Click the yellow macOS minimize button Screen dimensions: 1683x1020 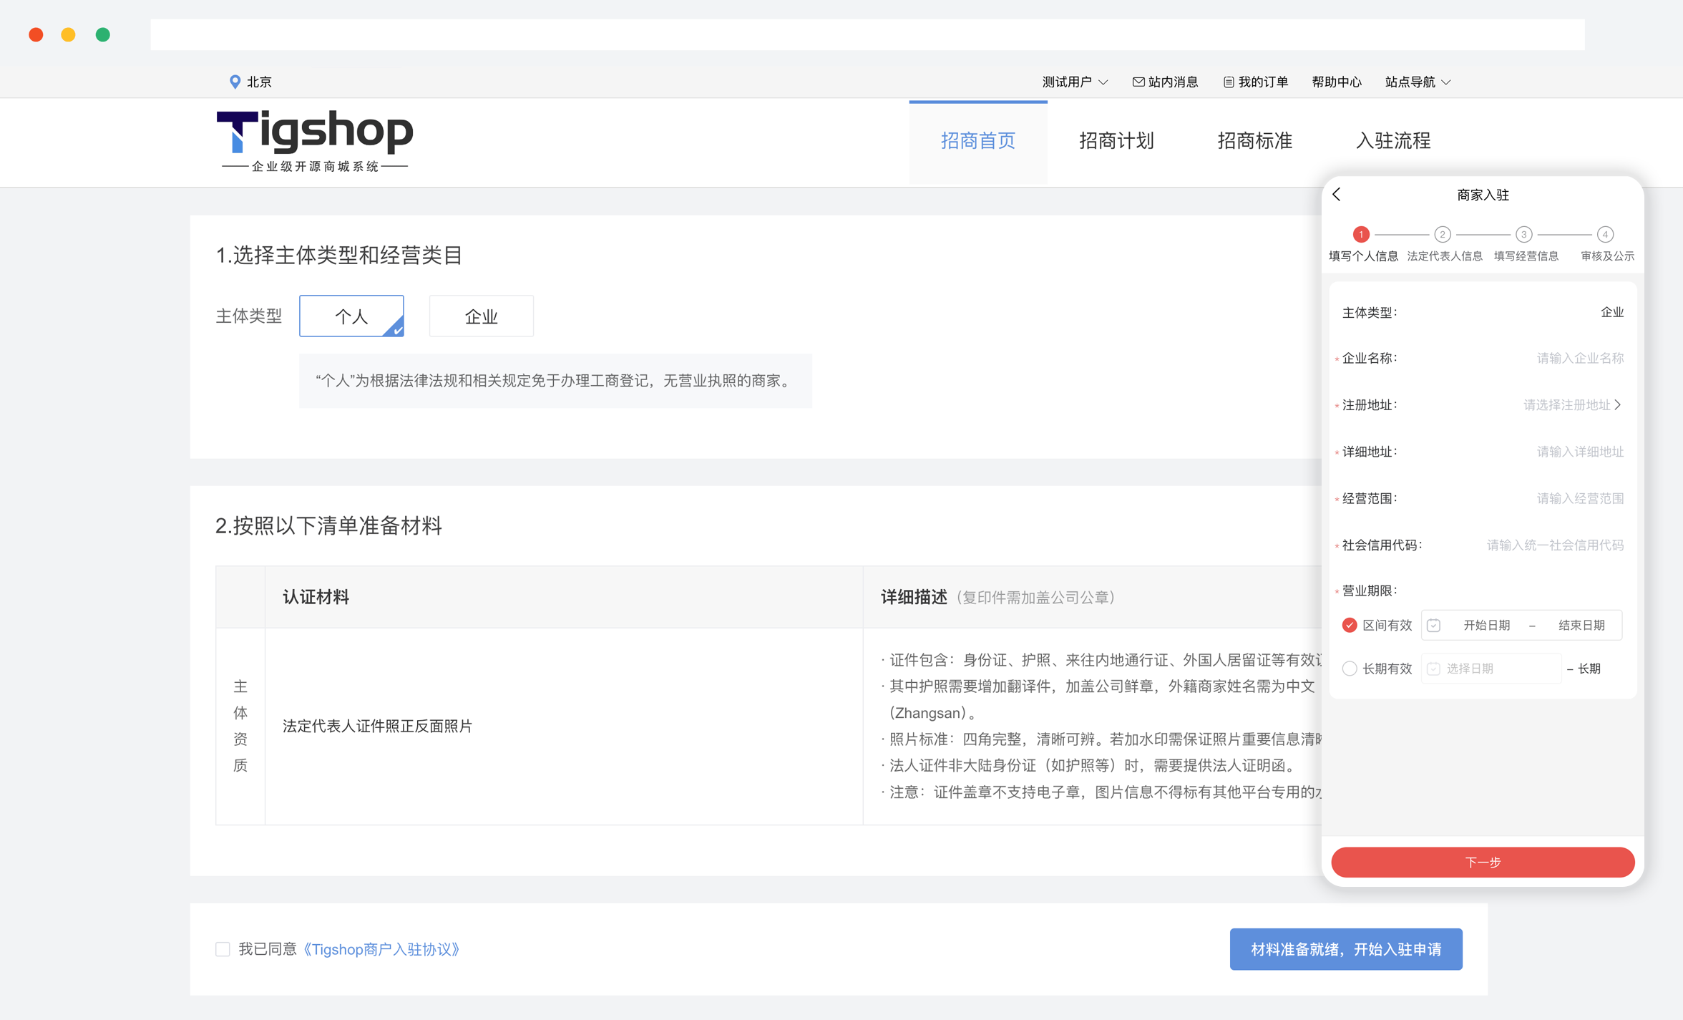pyautogui.click(x=69, y=34)
